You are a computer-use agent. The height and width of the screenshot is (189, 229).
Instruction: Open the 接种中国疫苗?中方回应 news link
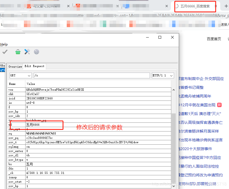pos(200,157)
